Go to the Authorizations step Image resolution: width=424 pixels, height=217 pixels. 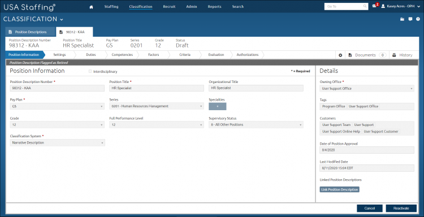pyautogui.click(x=248, y=55)
